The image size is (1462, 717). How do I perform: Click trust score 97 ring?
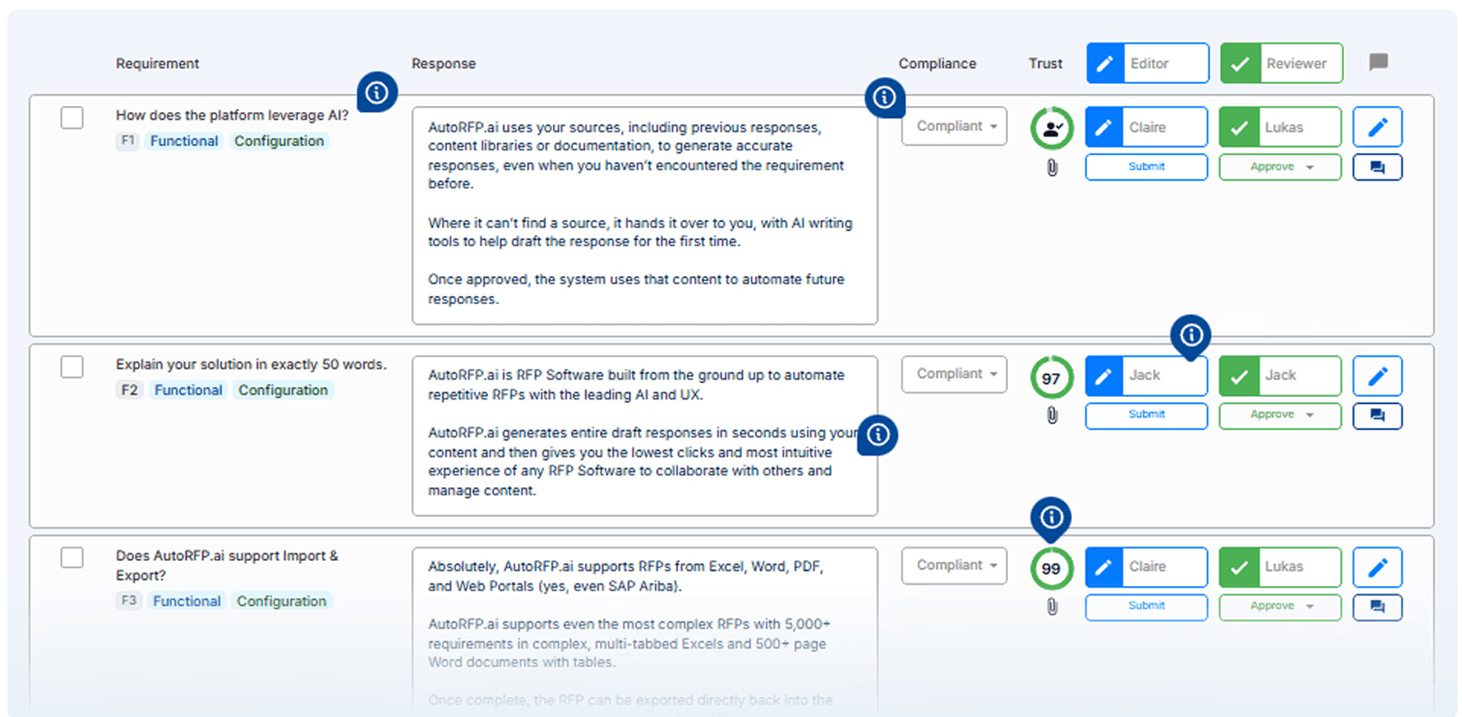tap(1051, 378)
